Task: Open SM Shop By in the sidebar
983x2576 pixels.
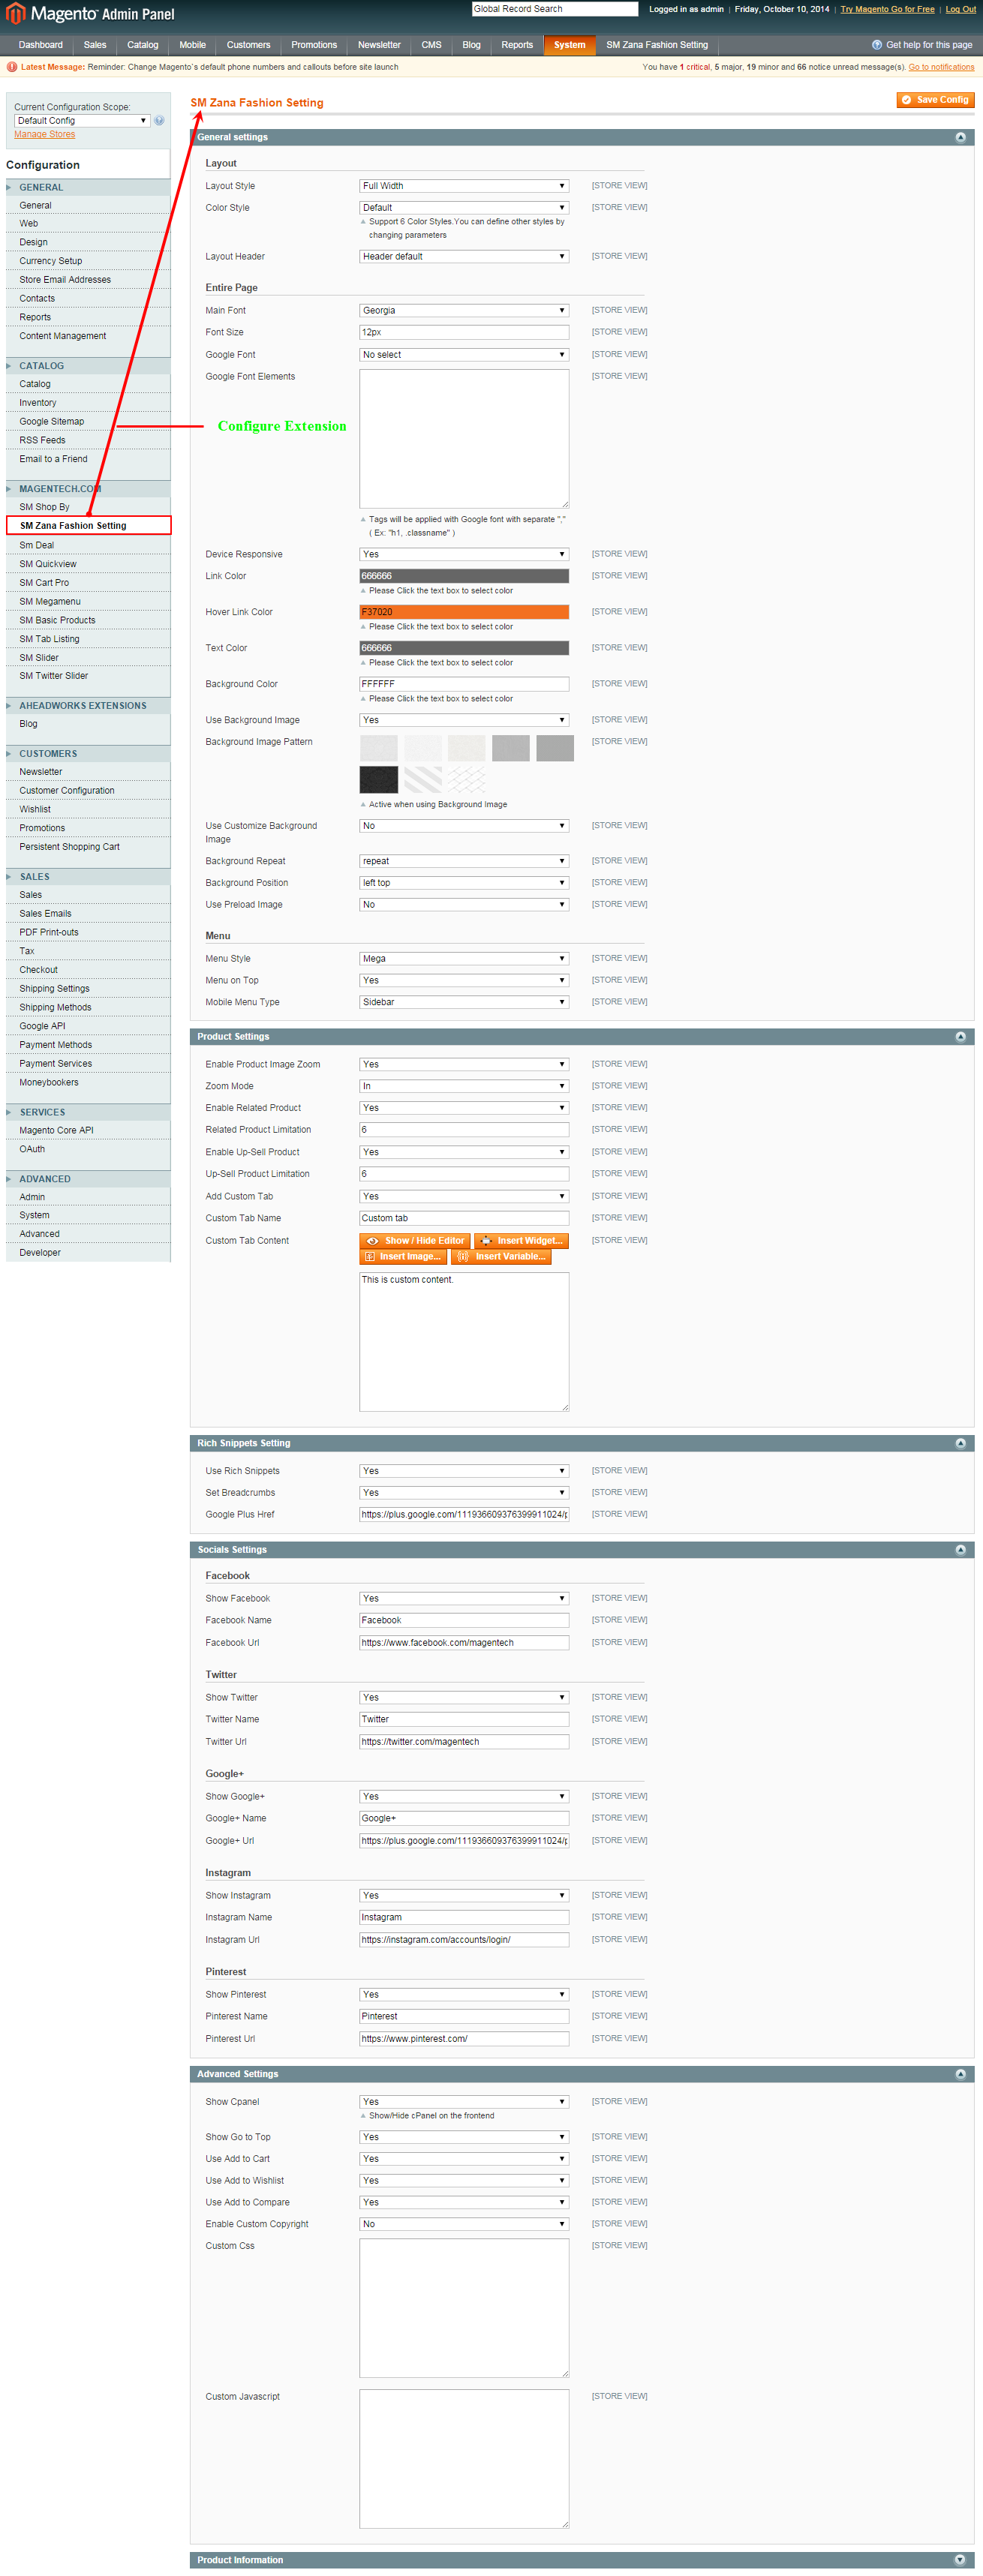Action: (x=44, y=507)
